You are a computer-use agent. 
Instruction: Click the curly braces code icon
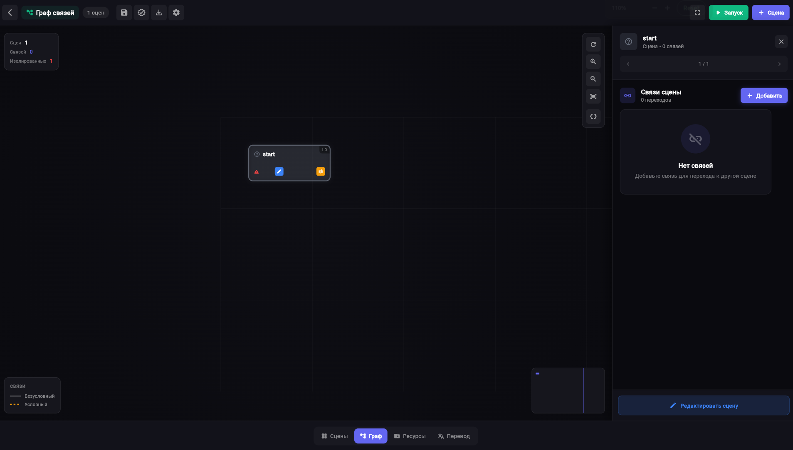[x=593, y=116]
